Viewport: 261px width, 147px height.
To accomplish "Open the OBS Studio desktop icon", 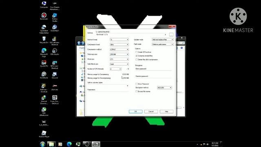I will pyautogui.click(x=55, y=51).
